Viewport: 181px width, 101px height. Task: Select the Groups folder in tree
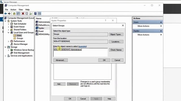click(20, 38)
